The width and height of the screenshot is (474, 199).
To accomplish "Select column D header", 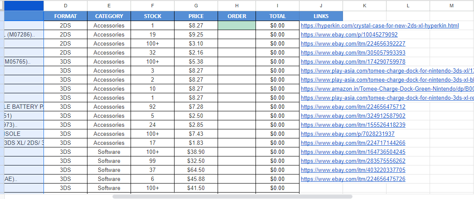I will click(x=65, y=6).
